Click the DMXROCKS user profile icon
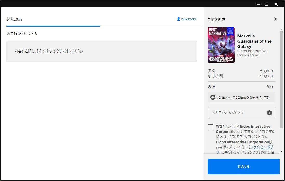This screenshot has width=285, height=181. click(179, 19)
